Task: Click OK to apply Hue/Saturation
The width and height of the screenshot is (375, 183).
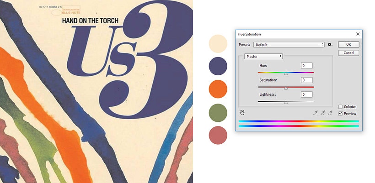Action: pyautogui.click(x=348, y=44)
